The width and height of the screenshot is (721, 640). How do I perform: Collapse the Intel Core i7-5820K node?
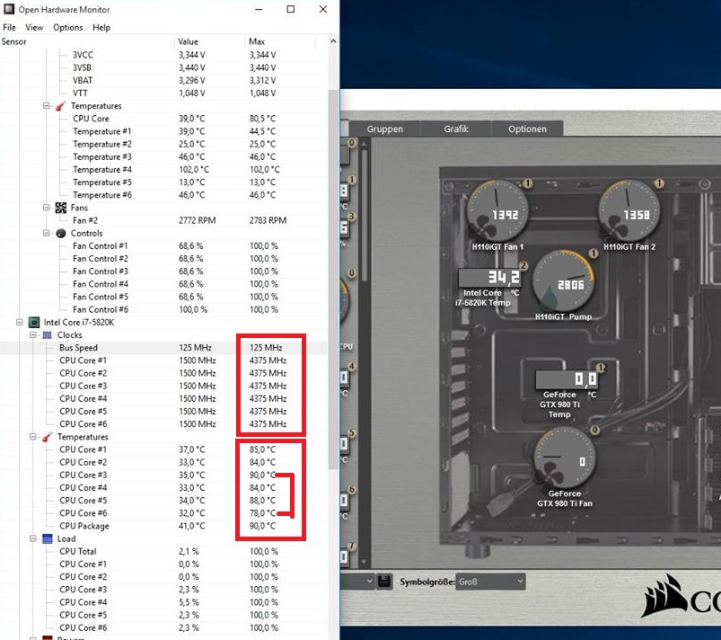click(20, 322)
